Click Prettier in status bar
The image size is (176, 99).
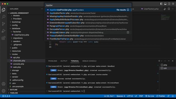(x=161, y=96)
